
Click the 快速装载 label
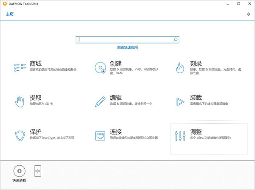click(19, 180)
